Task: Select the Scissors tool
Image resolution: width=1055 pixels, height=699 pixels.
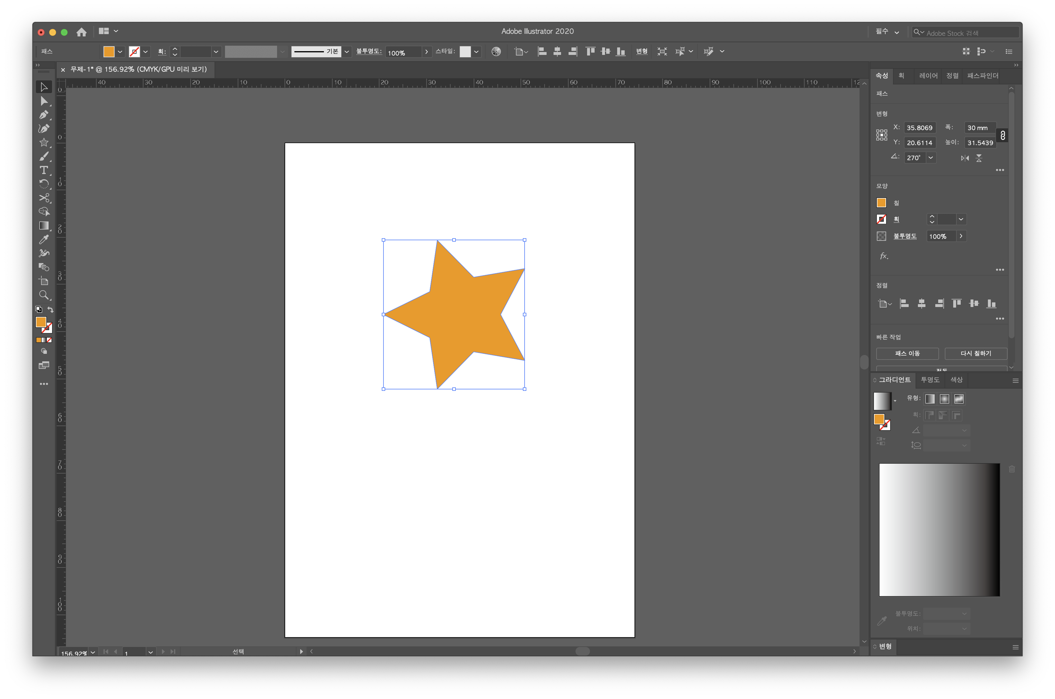Action: (44, 198)
